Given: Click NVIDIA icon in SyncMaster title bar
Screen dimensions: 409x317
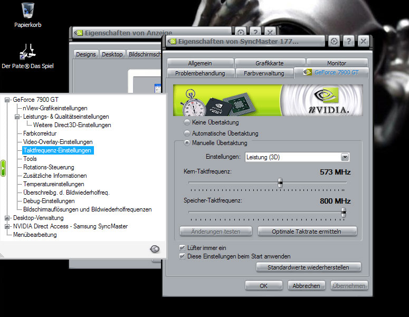Looking at the screenshot, I should pyautogui.click(x=172, y=41).
